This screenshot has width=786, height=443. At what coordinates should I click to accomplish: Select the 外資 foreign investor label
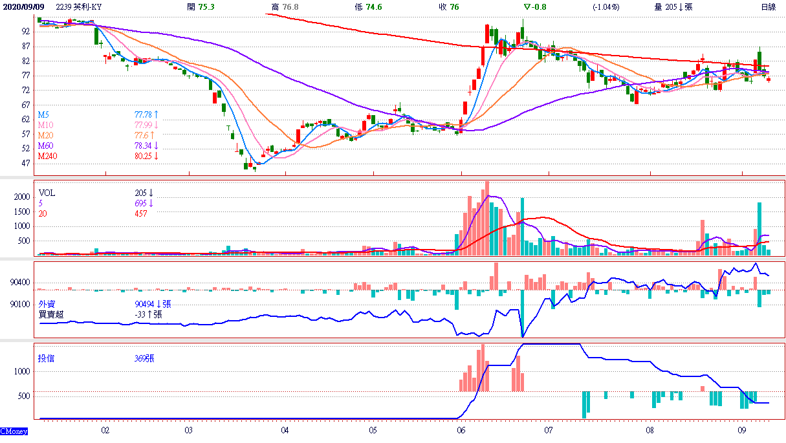pyautogui.click(x=47, y=303)
